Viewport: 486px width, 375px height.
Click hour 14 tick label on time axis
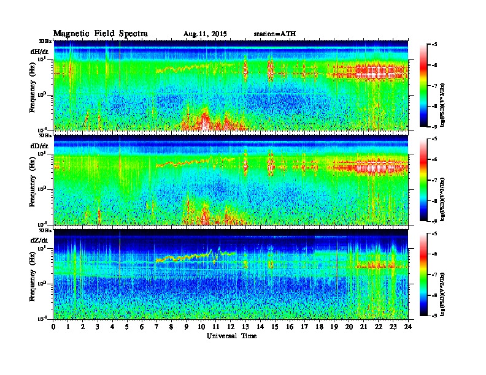pos(260,327)
